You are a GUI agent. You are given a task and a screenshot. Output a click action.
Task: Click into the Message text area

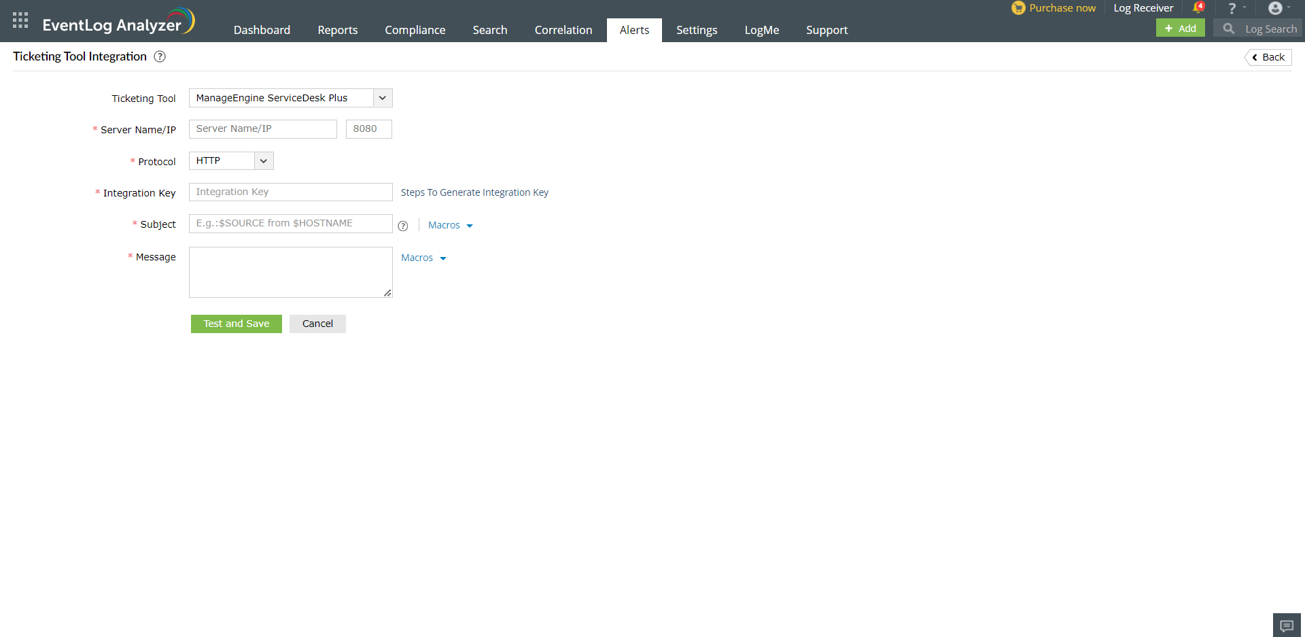291,273
